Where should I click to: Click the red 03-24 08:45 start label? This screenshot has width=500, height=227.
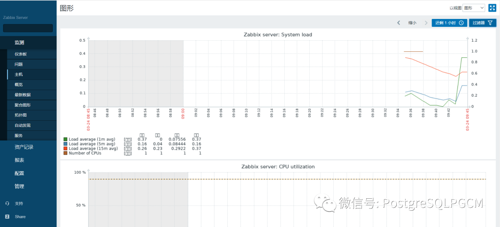pyautogui.click(x=88, y=119)
